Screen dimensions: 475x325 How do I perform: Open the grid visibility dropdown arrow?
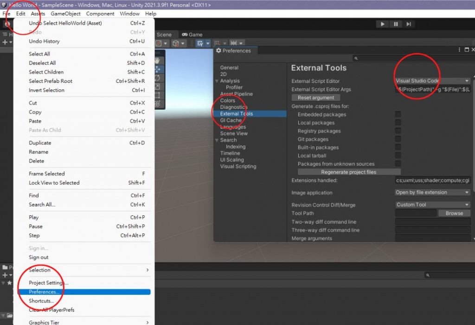(208, 44)
